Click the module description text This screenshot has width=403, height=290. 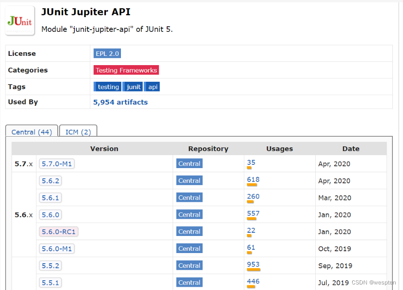(x=107, y=29)
